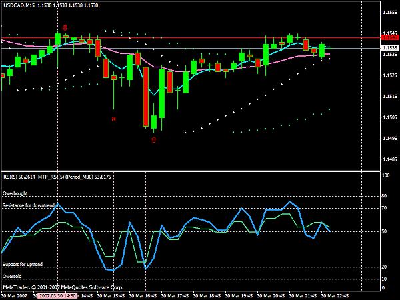Click the 80 level on RSI scale
This screenshot has width=400, height=300.
(384, 196)
